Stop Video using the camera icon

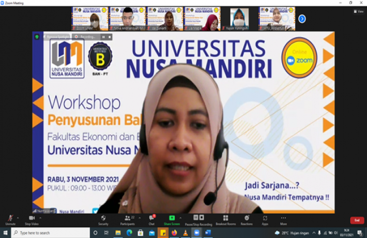coord(32,220)
